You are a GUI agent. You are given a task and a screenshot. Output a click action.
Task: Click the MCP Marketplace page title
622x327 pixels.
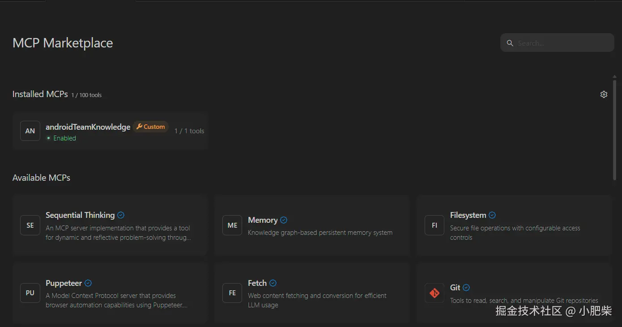63,43
